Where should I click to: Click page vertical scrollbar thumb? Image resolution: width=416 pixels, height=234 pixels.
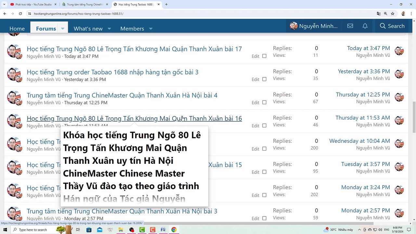tap(414, 117)
